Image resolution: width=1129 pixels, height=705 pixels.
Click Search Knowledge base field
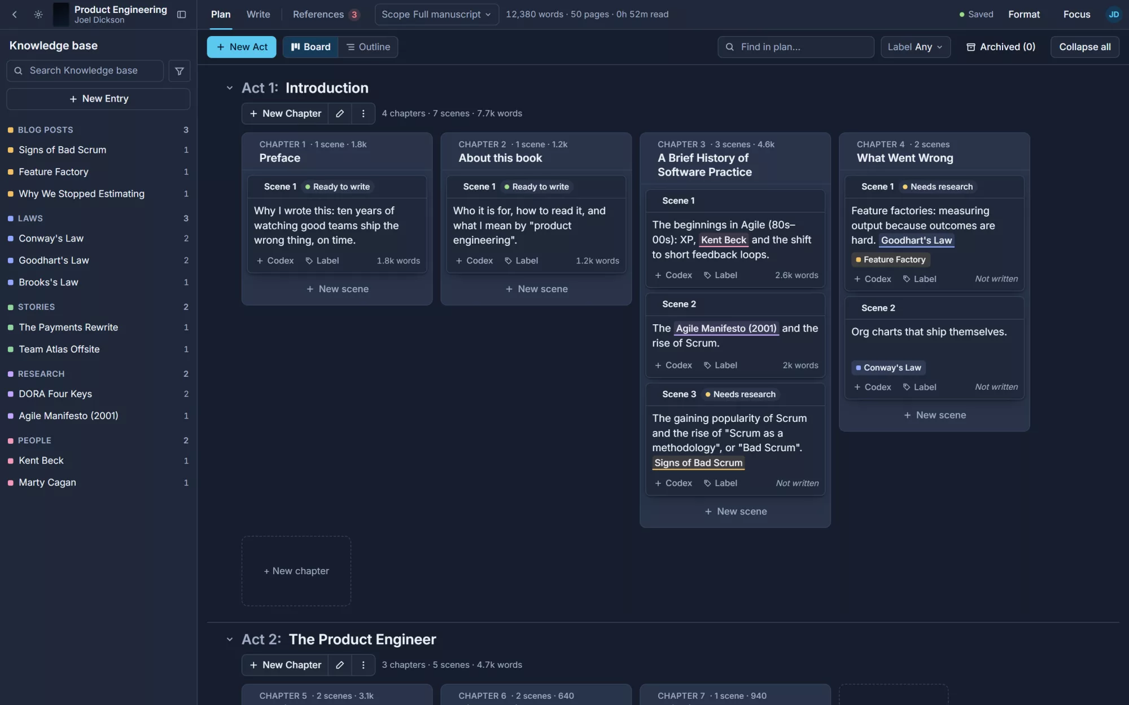click(x=85, y=71)
